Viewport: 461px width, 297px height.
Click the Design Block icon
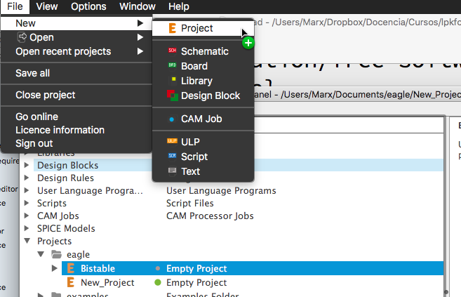click(172, 95)
